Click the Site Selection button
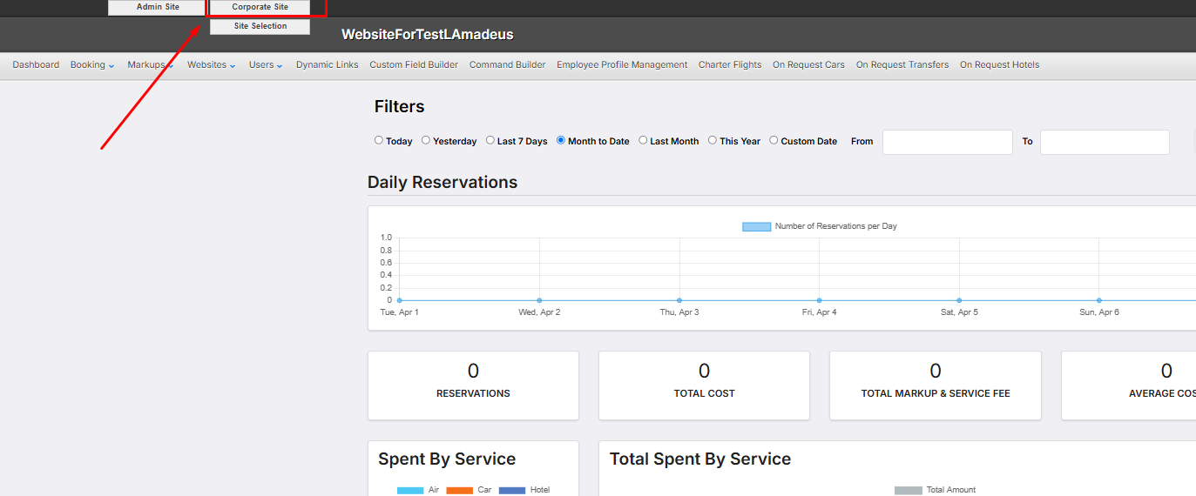 coord(260,26)
